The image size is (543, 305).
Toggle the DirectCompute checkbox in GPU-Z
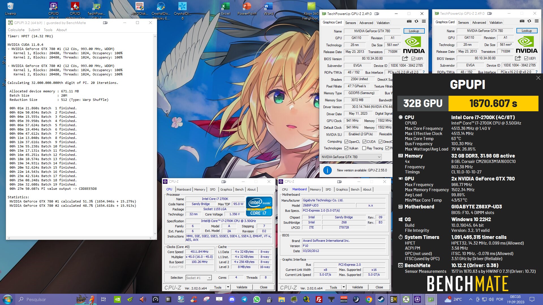(x=380, y=142)
